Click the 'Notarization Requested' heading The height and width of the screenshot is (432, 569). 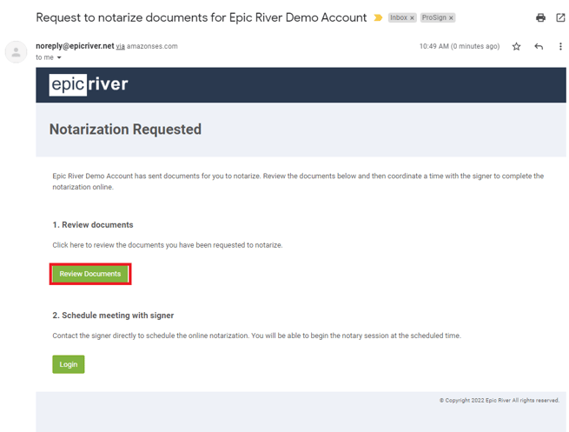[x=125, y=130]
